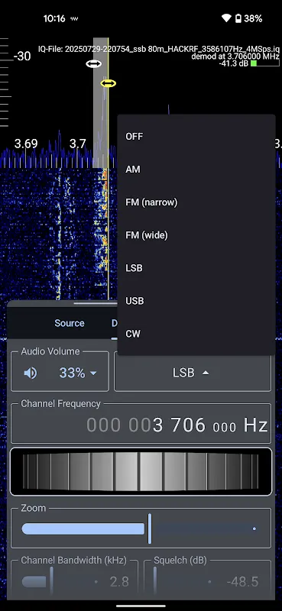This screenshot has width=282, height=611.
Task: Select AM demodulation mode
Action: click(x=196, y=169)
